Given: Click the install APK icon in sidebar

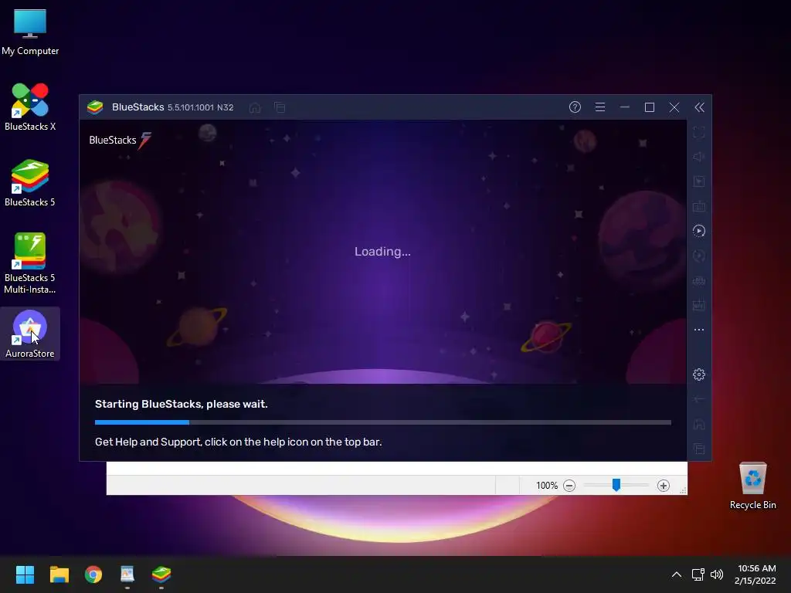Looking at the screenshot, I should (698, 305).
